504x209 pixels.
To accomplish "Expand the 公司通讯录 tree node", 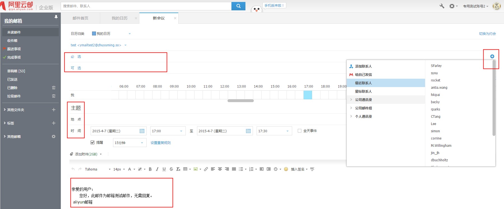I will click(351, 100).
